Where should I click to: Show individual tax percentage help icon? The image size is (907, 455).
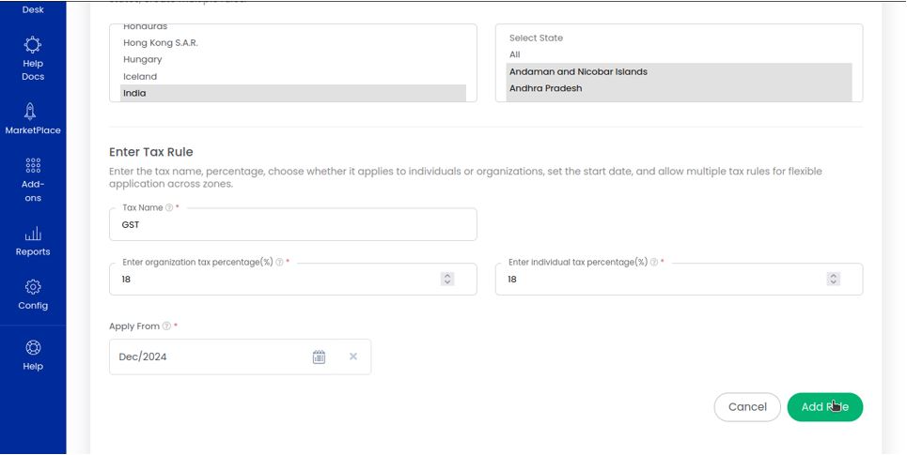(x=653, y=262)
